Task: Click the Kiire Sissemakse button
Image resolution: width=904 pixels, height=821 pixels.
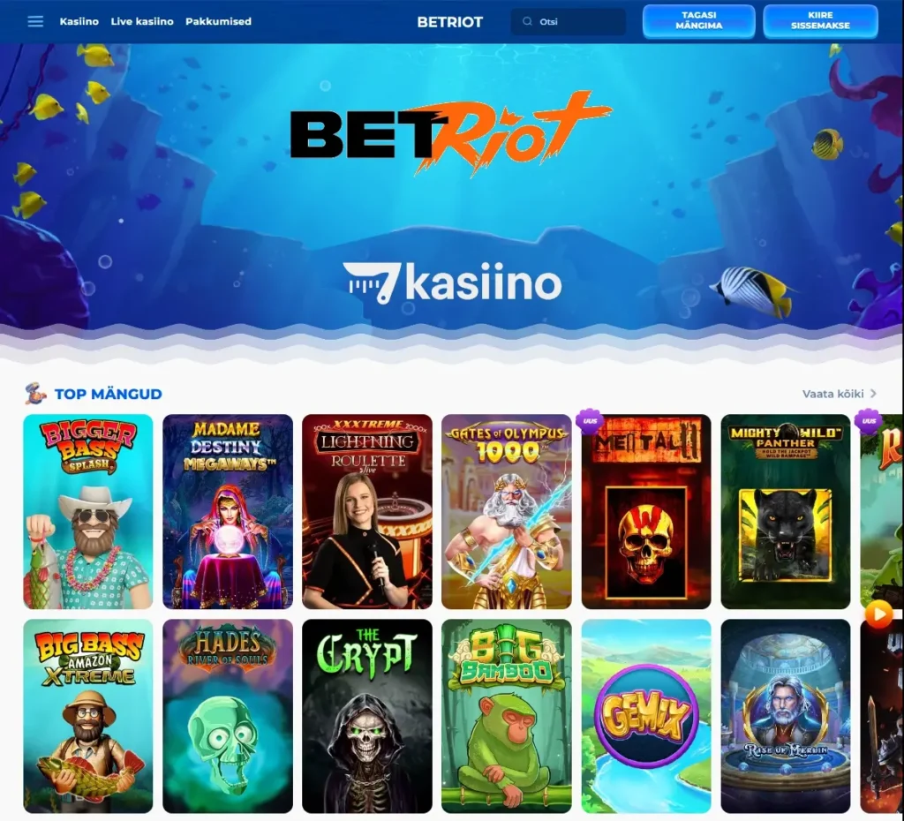Action: [x=820, y=21]
